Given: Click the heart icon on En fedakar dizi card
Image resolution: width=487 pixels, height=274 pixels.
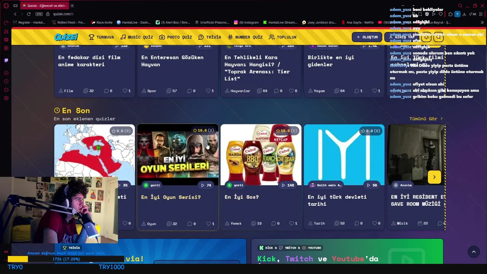Looking at the screenshot, I should coord(125,91).
